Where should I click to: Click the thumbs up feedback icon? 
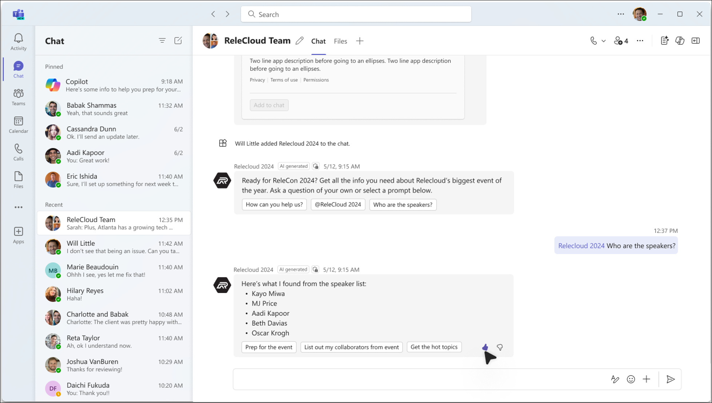(485, 347)
